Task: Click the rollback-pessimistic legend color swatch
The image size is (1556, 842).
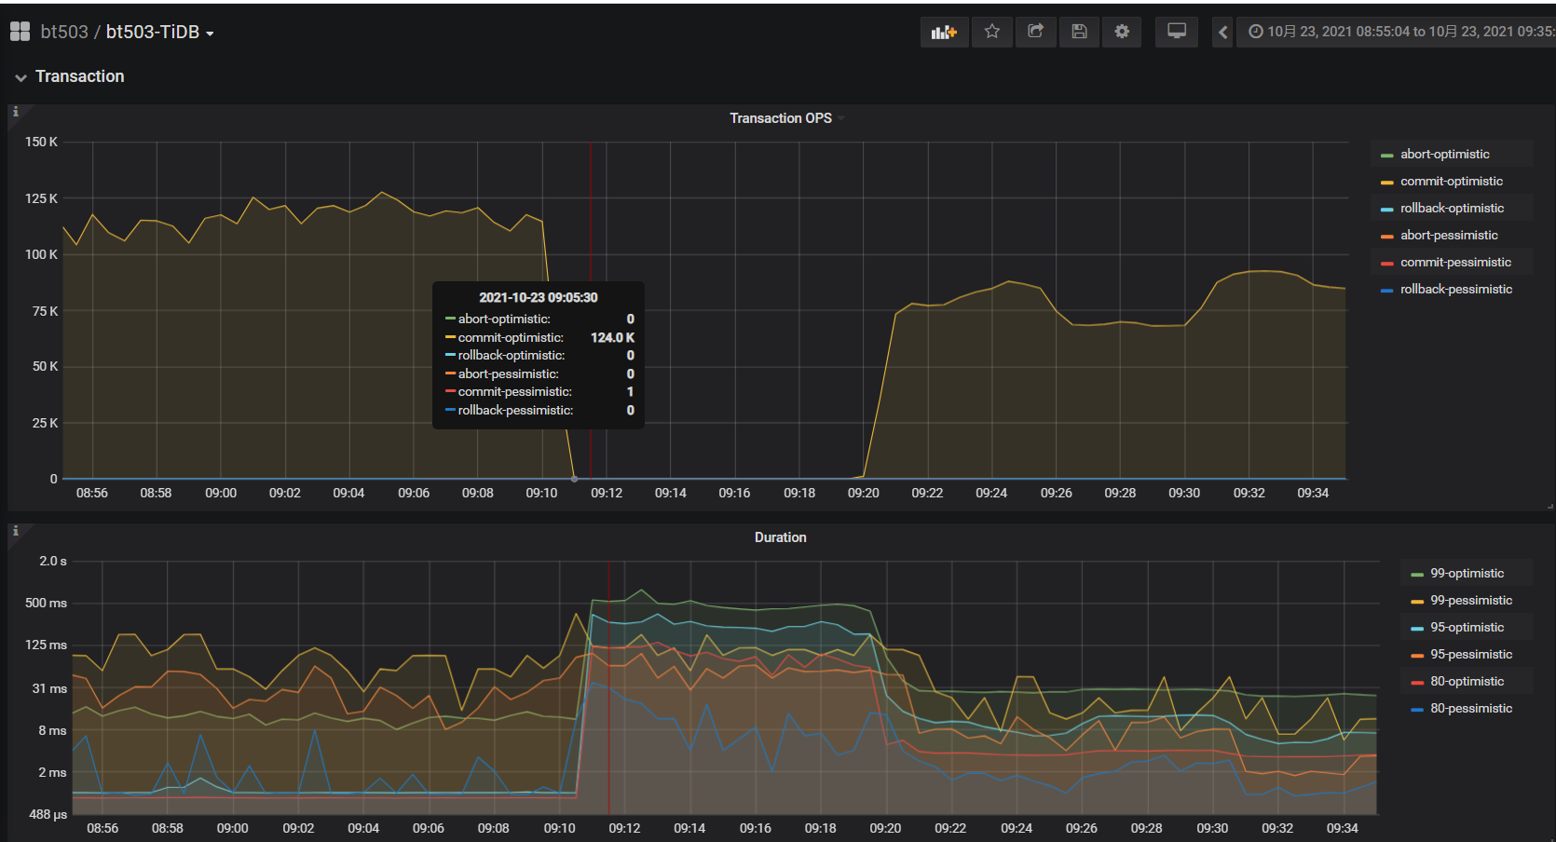Action: click(x=1386, y=291)
